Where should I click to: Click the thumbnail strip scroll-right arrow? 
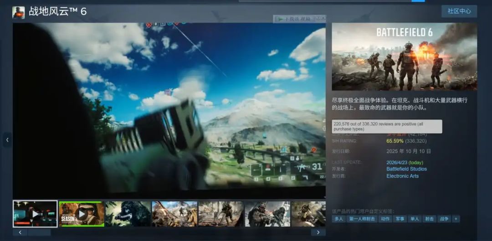click(318, 232)
